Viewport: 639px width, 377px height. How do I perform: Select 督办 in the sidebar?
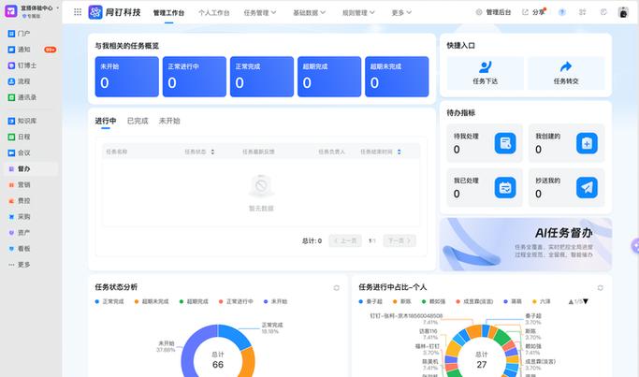[31, 168]
